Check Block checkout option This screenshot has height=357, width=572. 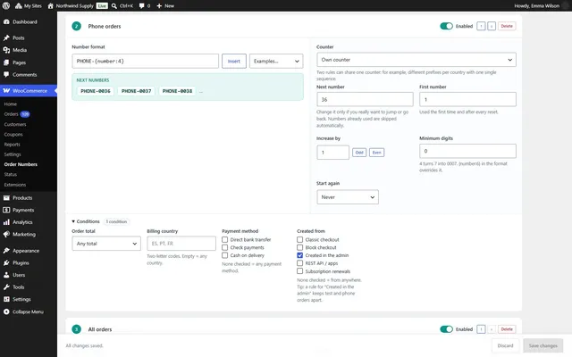300,248
